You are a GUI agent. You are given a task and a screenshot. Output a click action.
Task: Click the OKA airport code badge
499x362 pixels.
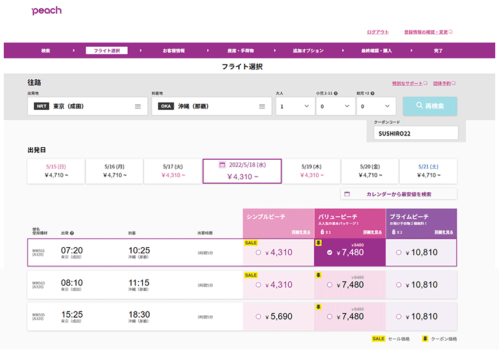[x=166, y=106]
